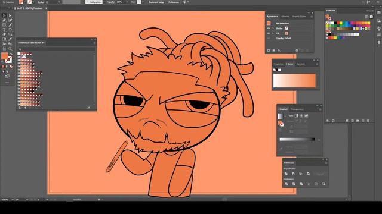Click Opacity link in Appearance panel
Screen dimensions: 382x214
[279, 38]
